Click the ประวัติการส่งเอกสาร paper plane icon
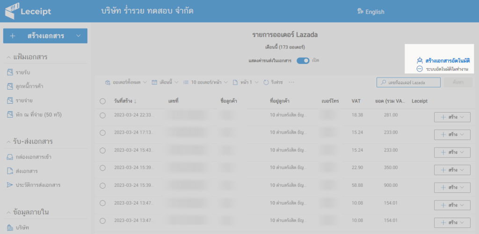Viewport: 479px width, 234px height. [9, 185]
